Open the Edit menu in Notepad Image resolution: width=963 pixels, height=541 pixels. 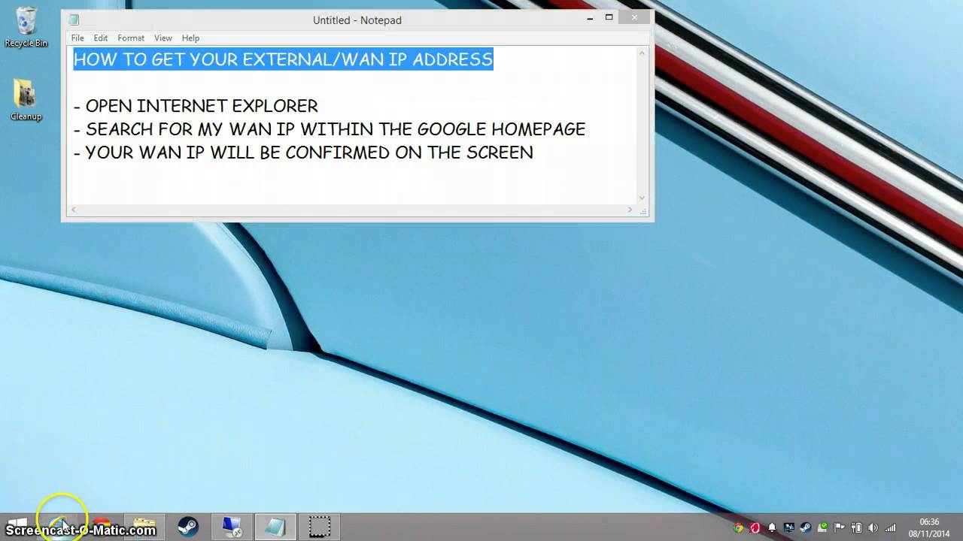click(x=101, y=38)
